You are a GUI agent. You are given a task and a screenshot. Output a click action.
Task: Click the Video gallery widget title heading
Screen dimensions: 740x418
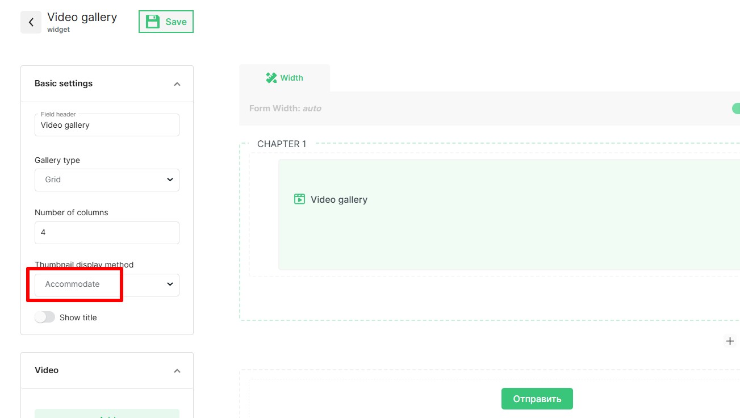point(82,17)
